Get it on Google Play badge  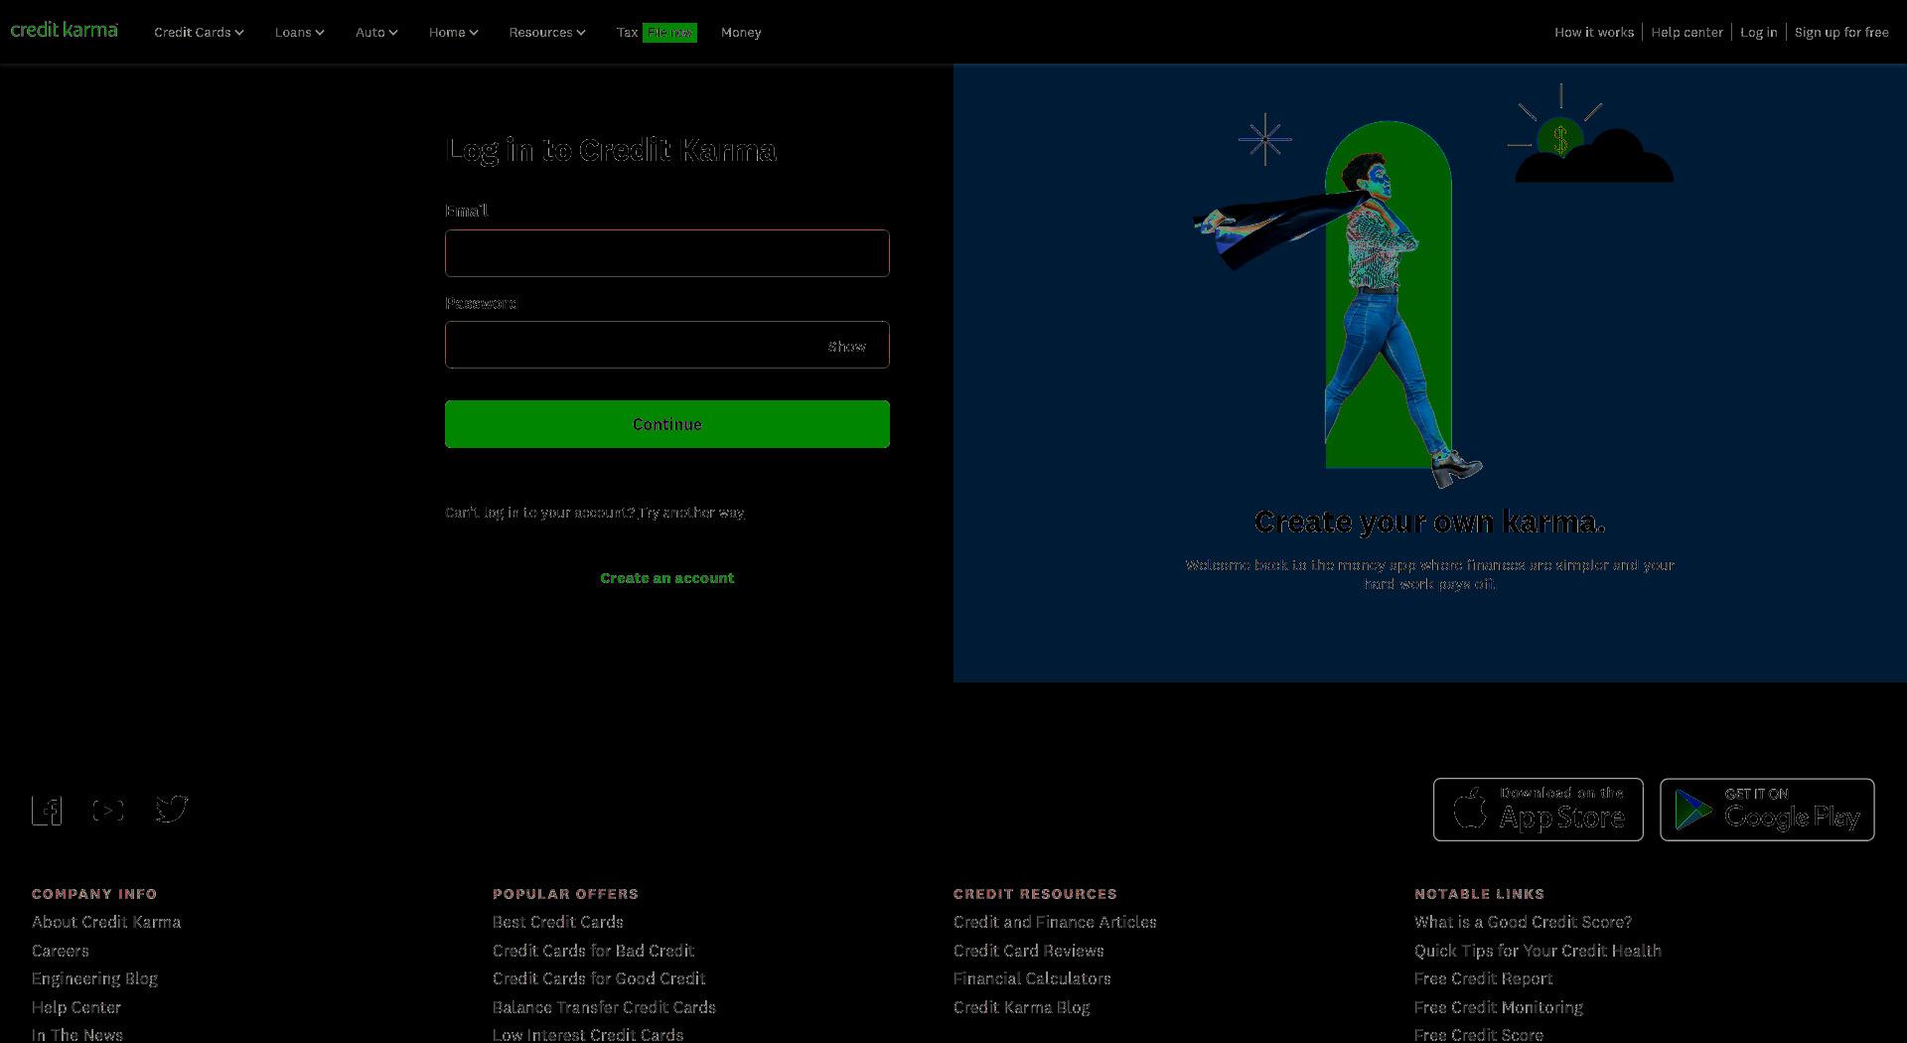tap(1767, 810)
